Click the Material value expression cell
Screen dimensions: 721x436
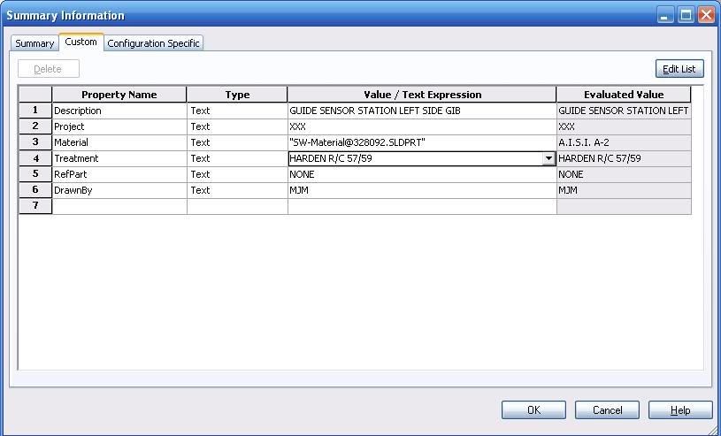click(x=421, y=142)
